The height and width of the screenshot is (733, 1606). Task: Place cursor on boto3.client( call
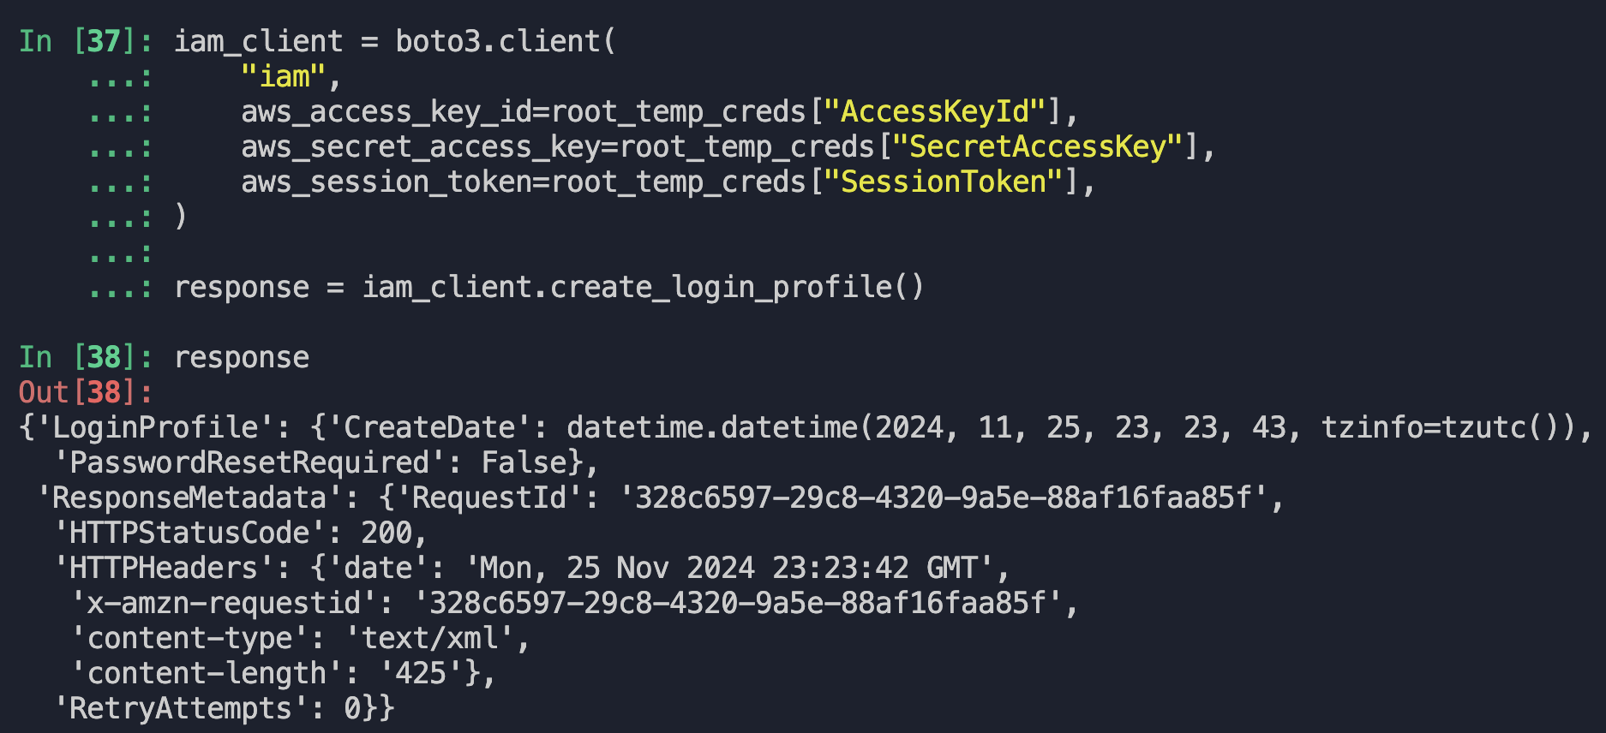(506, 41)
